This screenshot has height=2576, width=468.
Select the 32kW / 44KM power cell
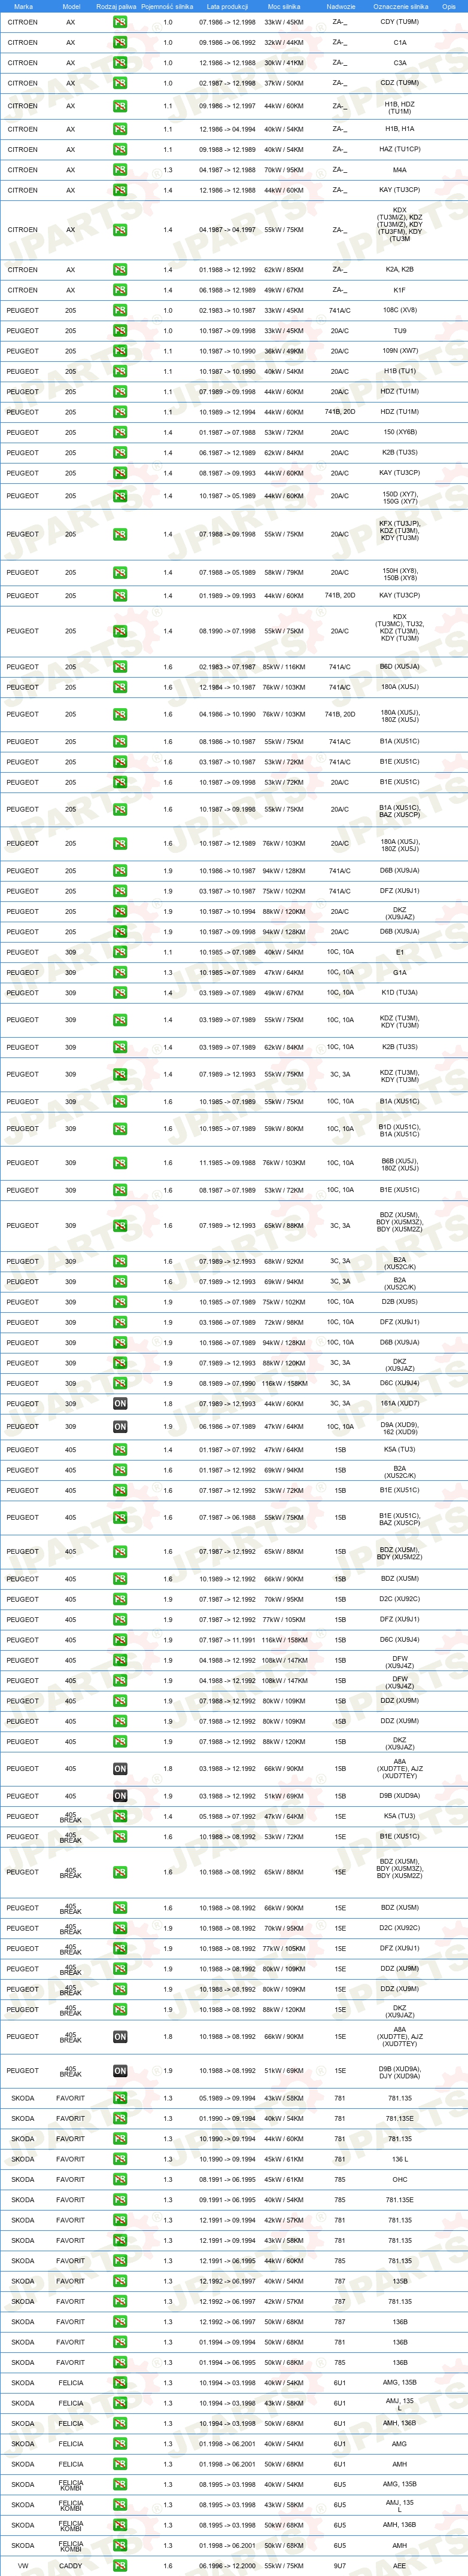pos(284,43)
